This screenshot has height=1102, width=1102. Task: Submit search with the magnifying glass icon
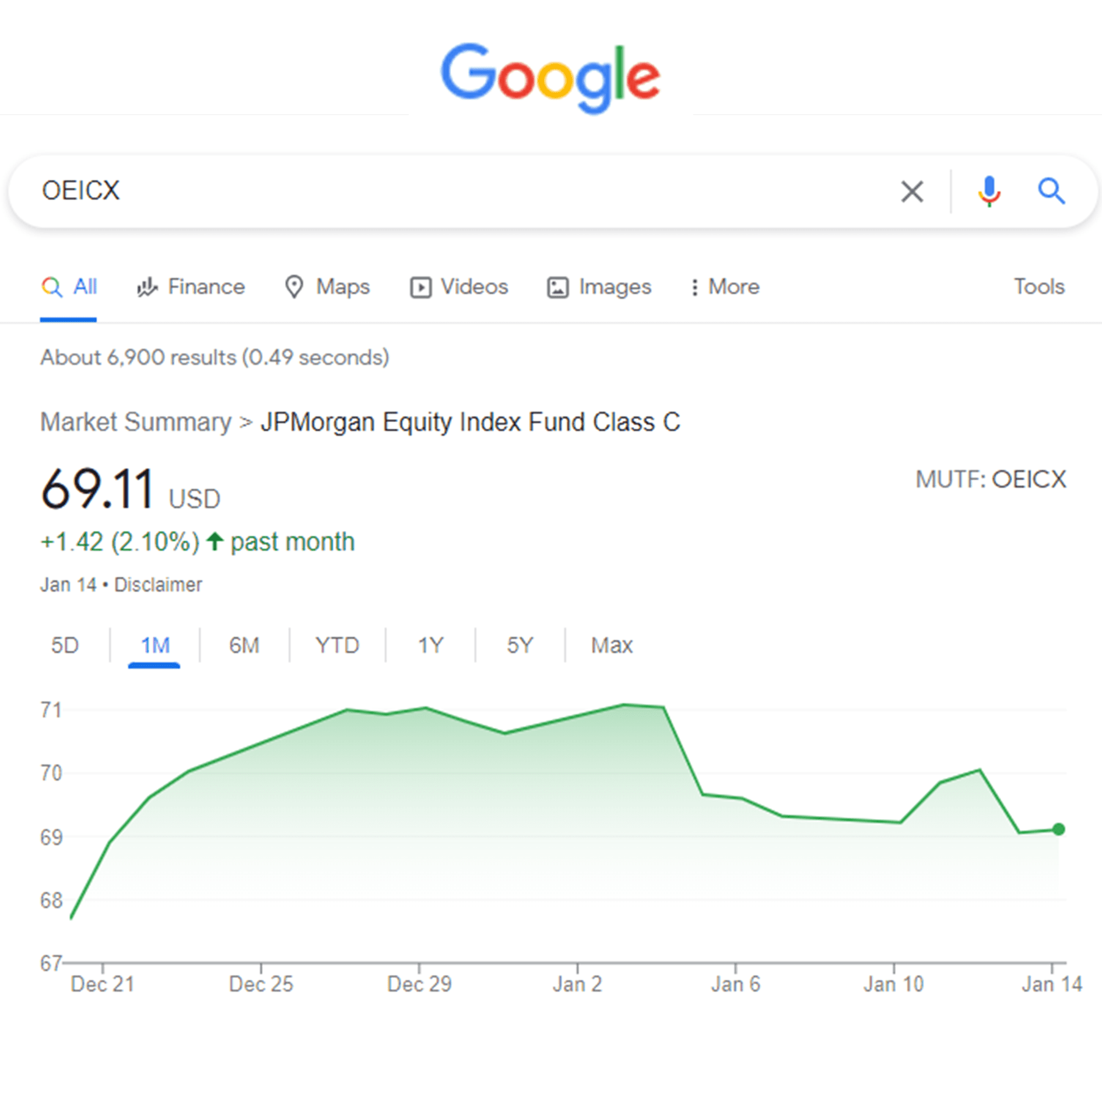(1051, 191)
